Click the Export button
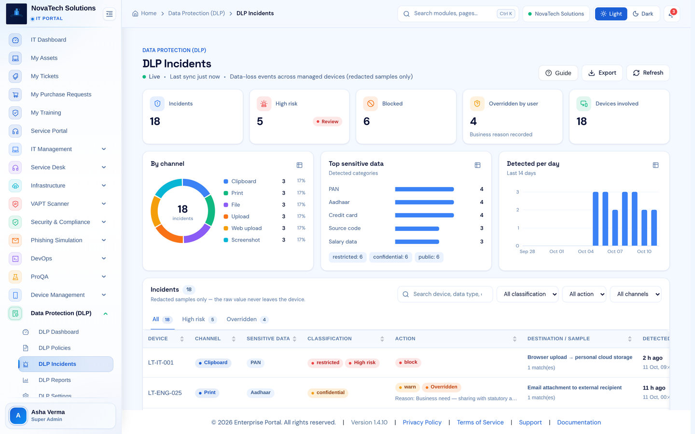This screenshot has width=695, height=434. [602, 73]
